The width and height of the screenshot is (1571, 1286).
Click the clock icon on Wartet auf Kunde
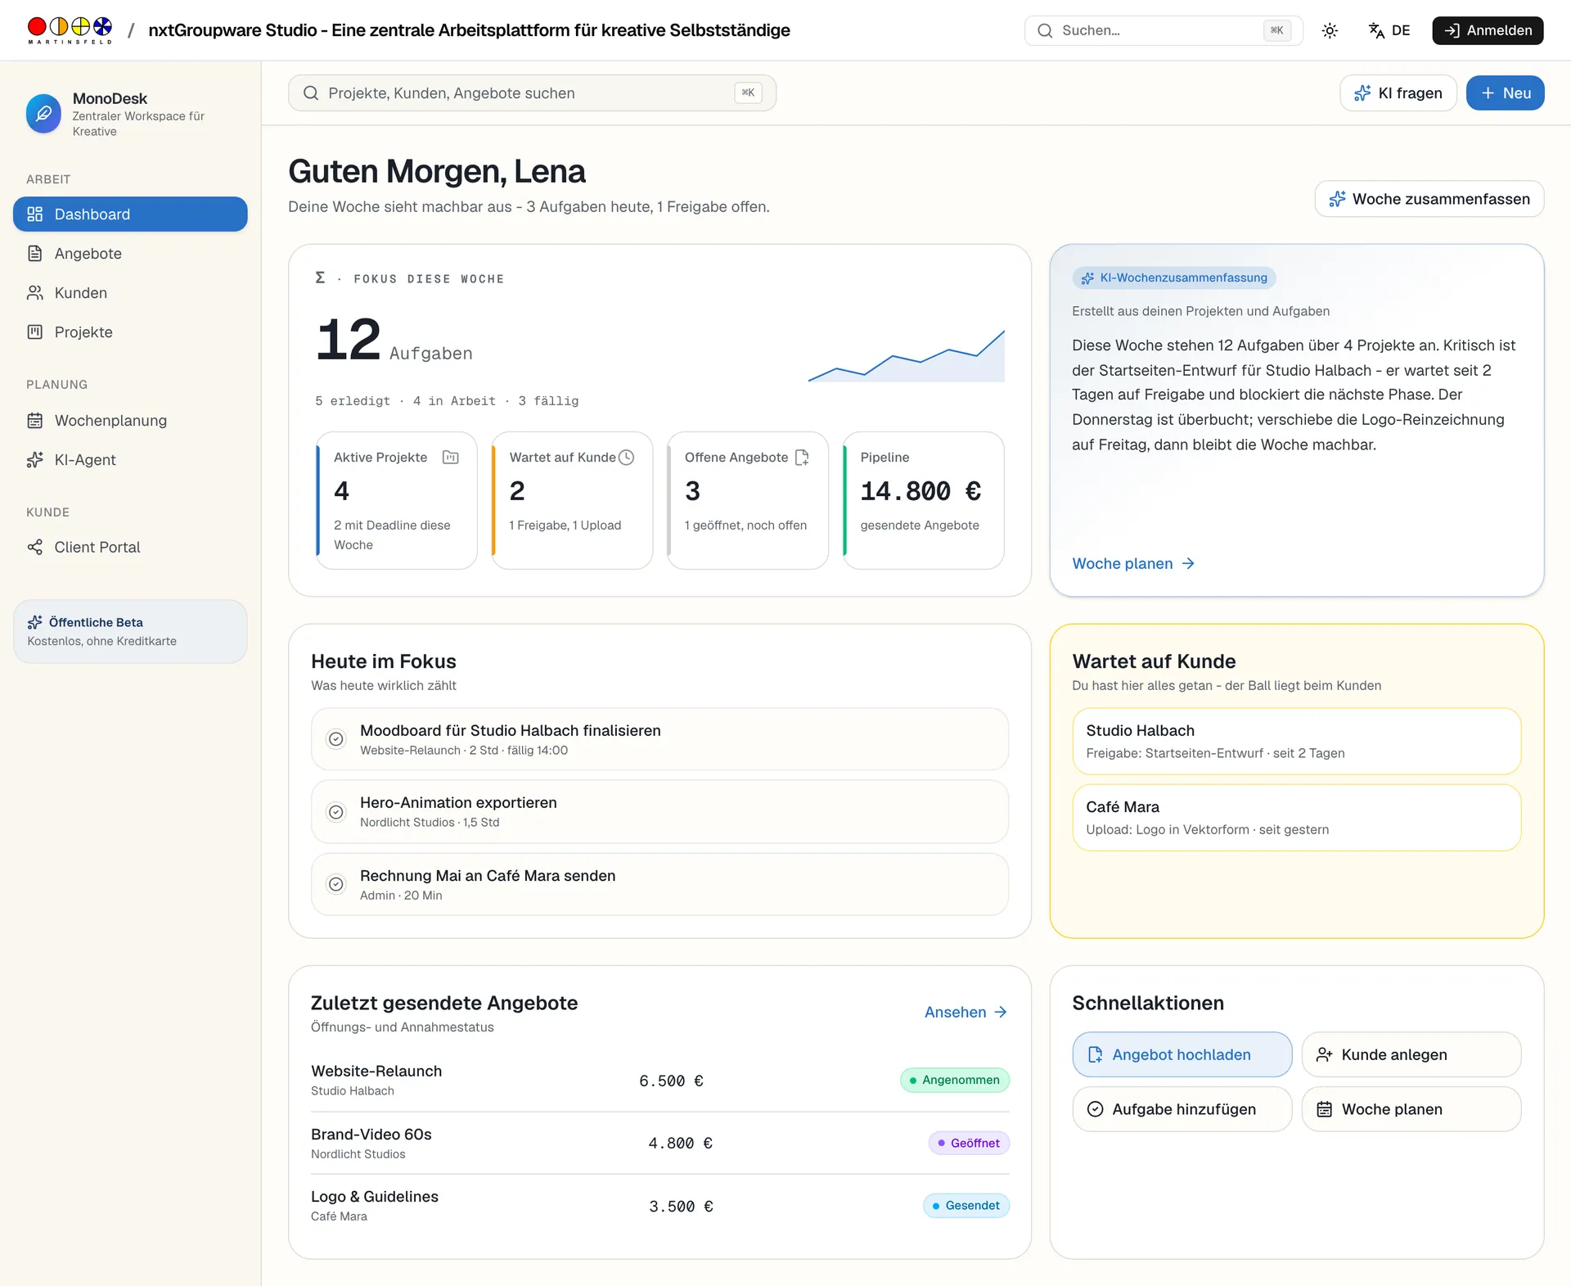(627, 458)
